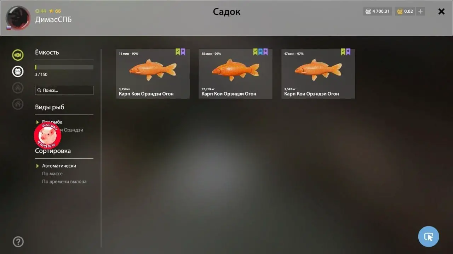Select sorting Автоматически

59,166
